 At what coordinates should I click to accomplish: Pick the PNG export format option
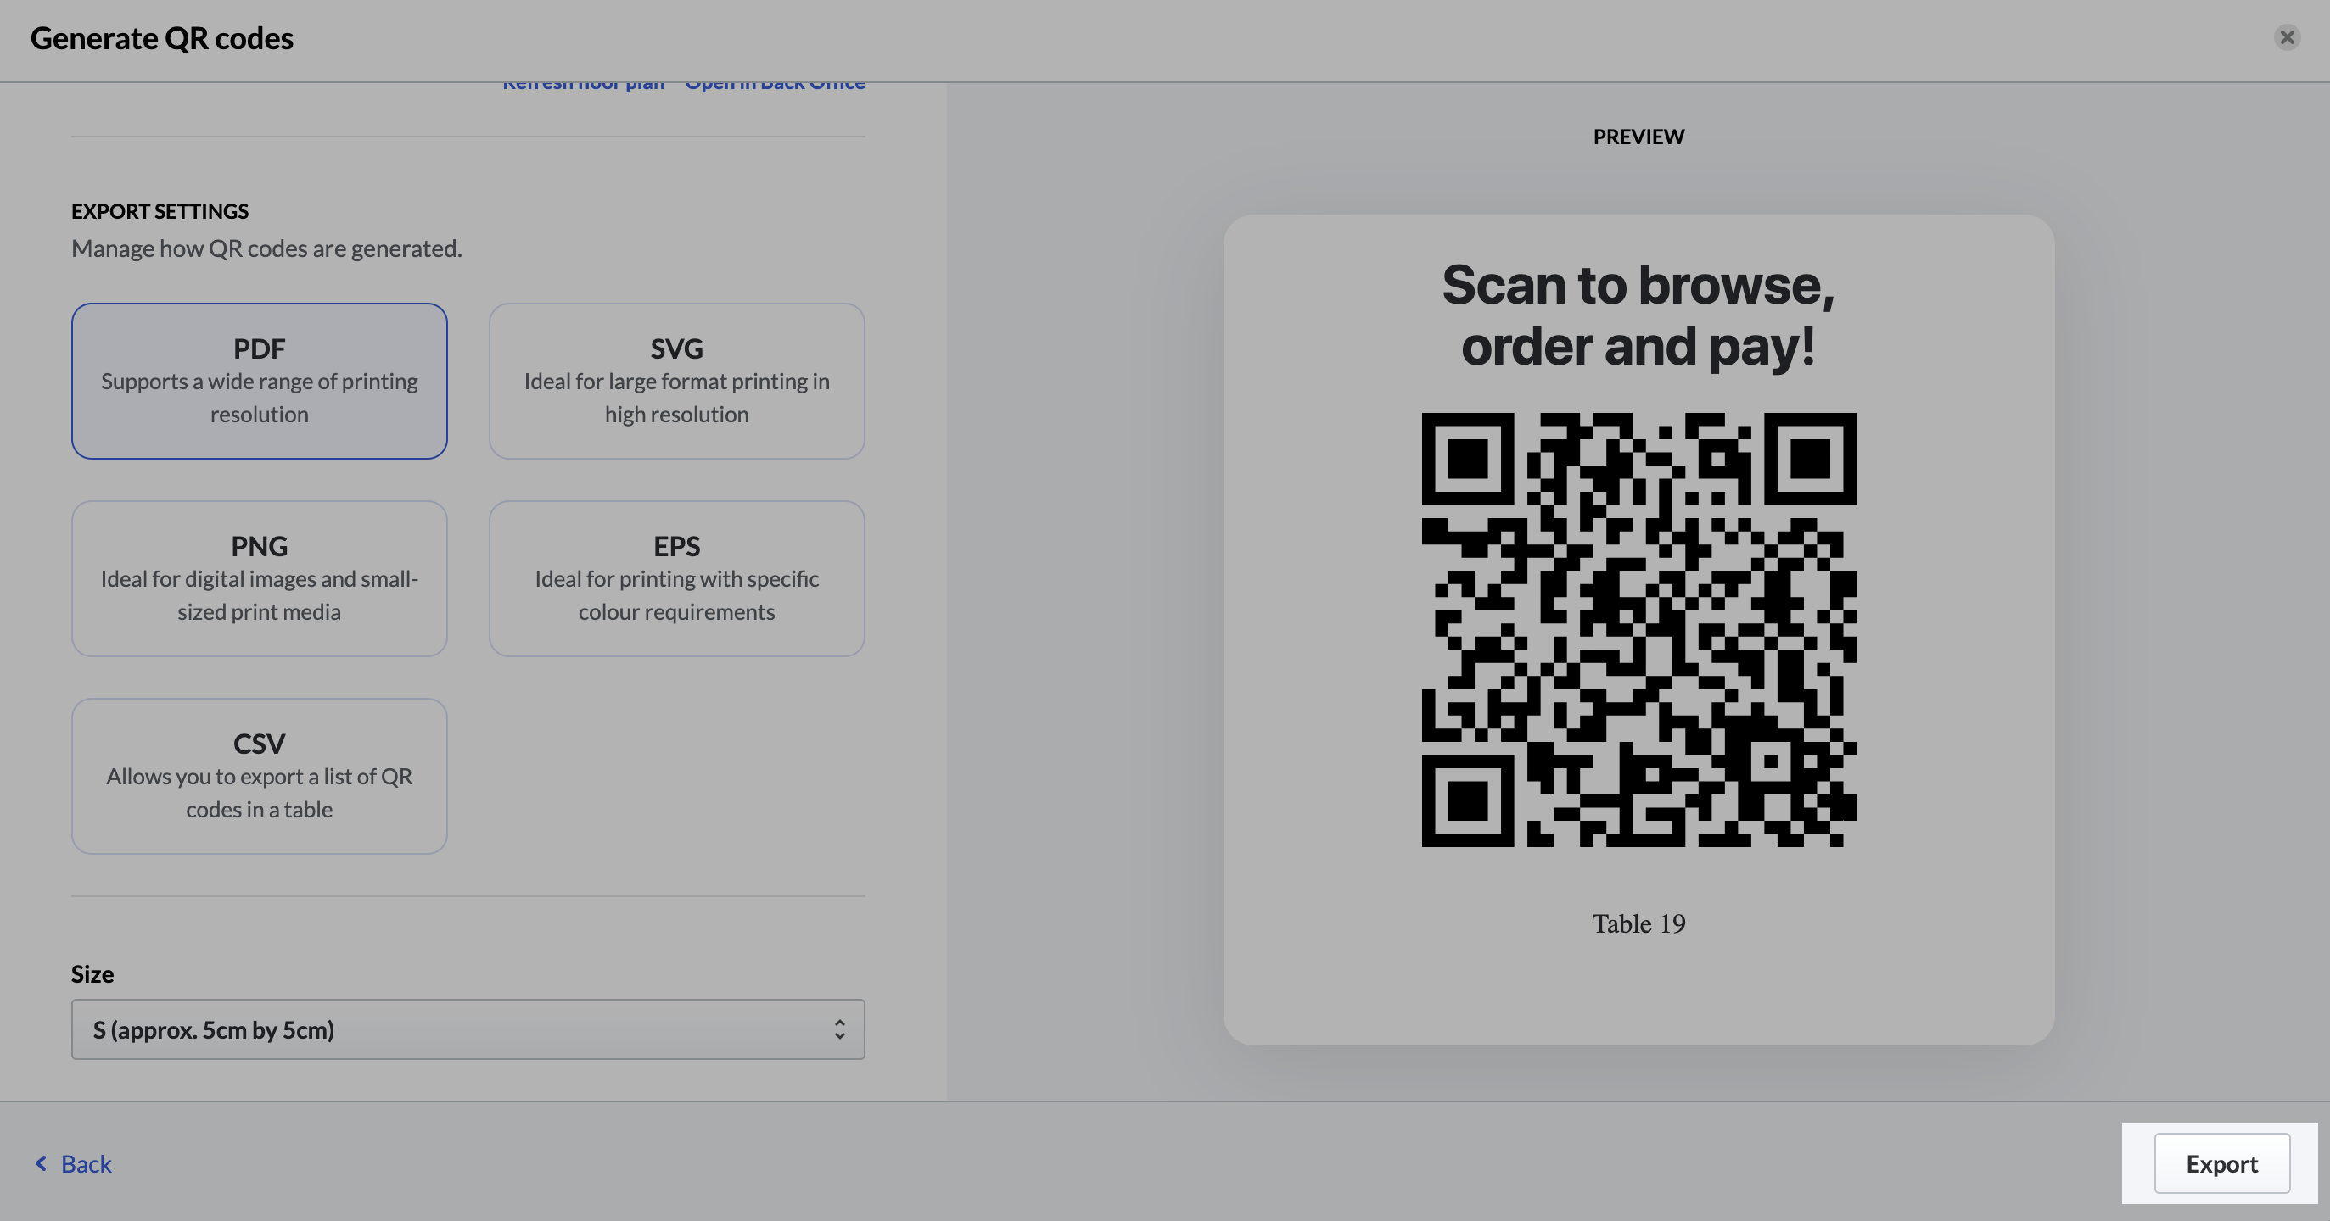[x=259, y=578]
